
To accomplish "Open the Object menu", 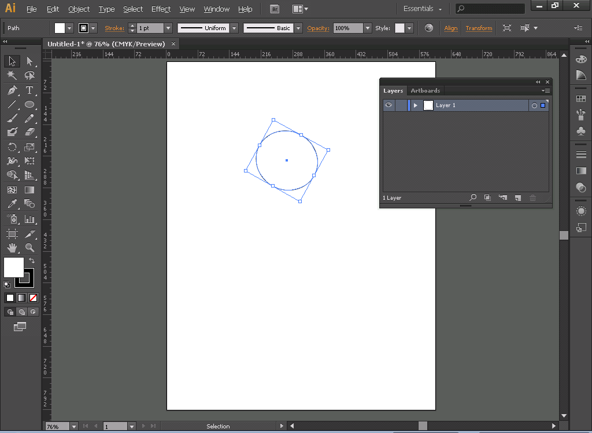I will (79, 9).
